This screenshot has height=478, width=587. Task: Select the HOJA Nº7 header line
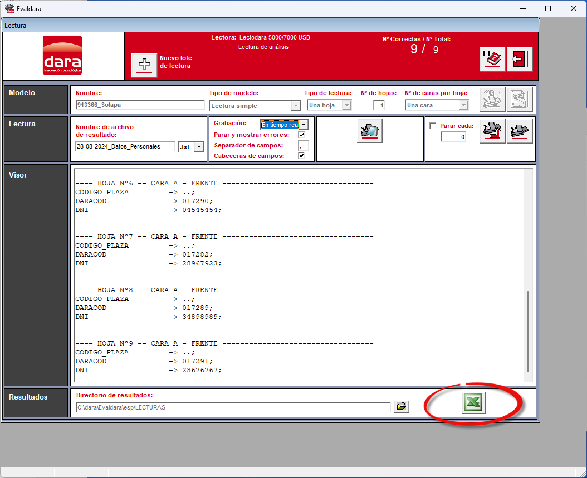[224, 236]
